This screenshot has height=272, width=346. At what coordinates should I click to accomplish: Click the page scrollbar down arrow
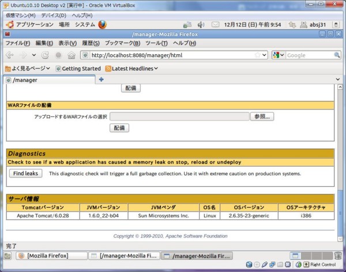tap(340, 239)
